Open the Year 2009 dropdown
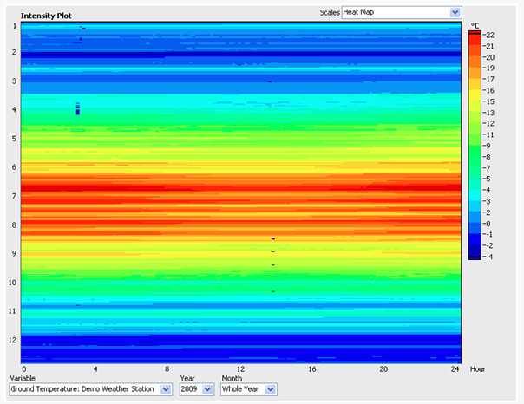524x404 pixels. tap(196, 389)
